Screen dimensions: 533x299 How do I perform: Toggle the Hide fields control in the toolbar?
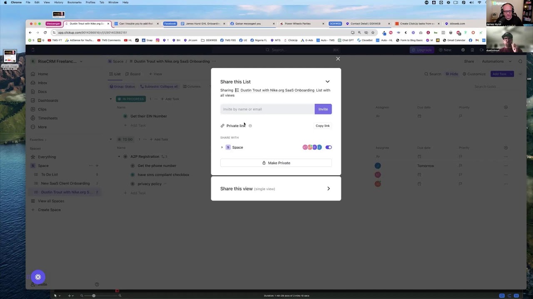452,74
